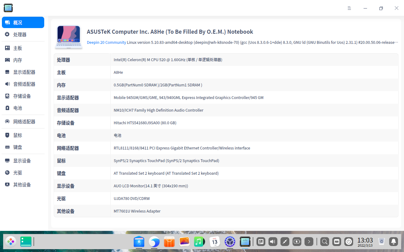Viewport: 404px width, 252px height.
Task: Select the NM10/ICH7 audio controller value
Action: [159, 110]
